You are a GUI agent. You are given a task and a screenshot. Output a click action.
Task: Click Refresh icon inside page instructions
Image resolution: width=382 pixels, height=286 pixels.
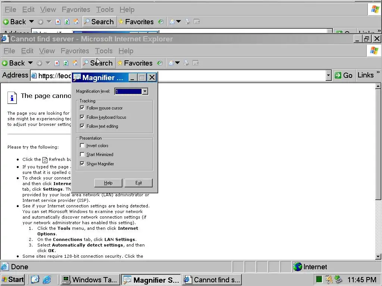(45, 160)
